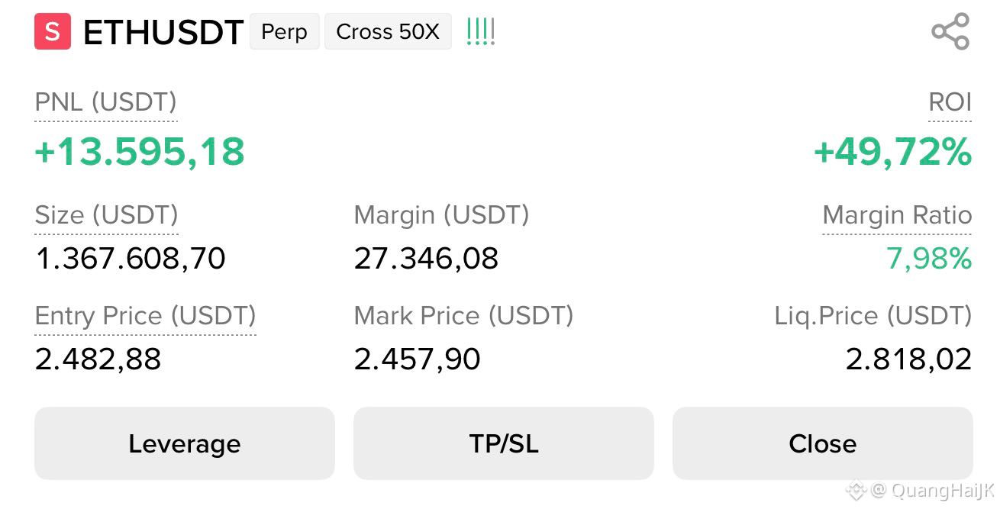This screenshot has height=509, width=1000.
Task: Tap the Margin Ratio underlined label
Action: tap(898, 215)
